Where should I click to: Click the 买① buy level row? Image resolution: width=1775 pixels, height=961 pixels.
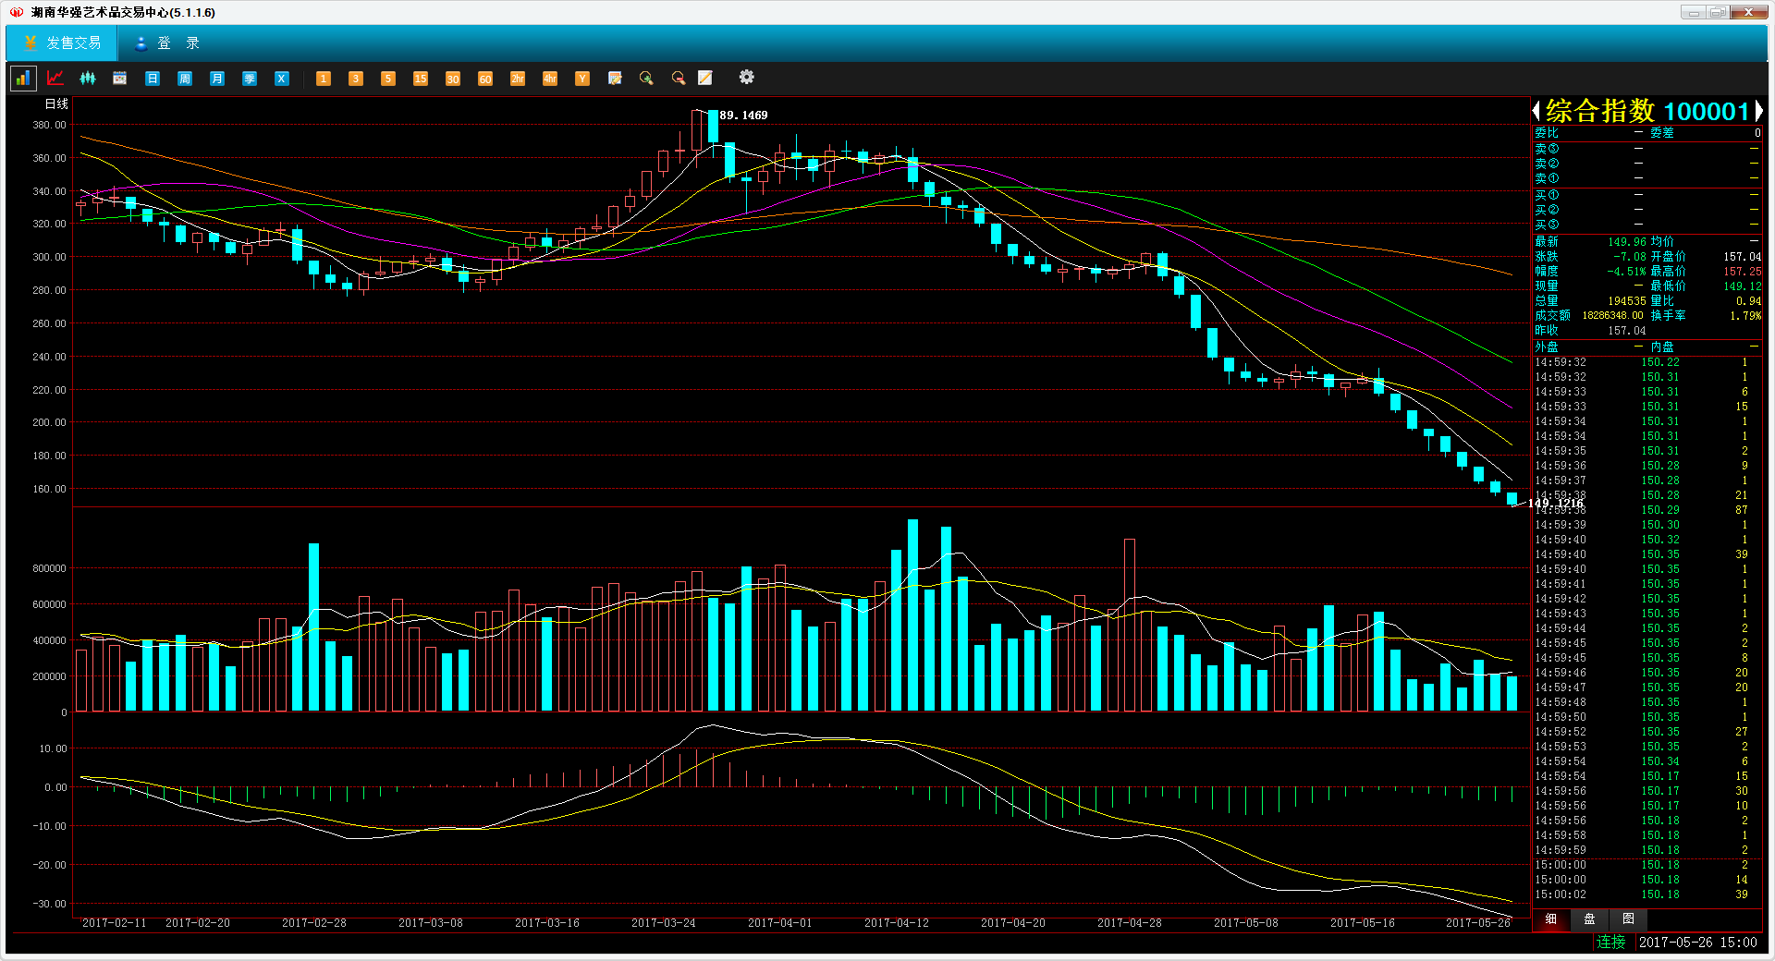1647,195
